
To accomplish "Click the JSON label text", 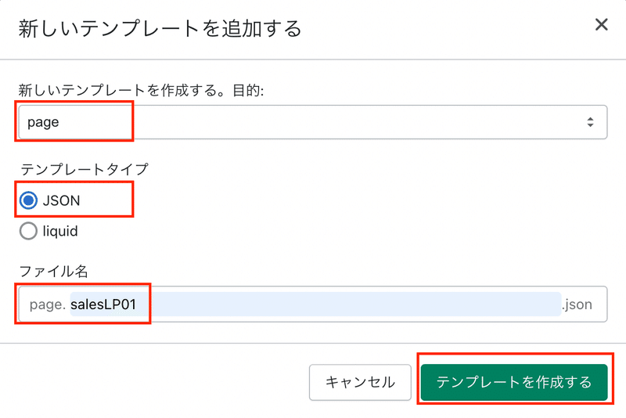I will (x=62, y=200).
